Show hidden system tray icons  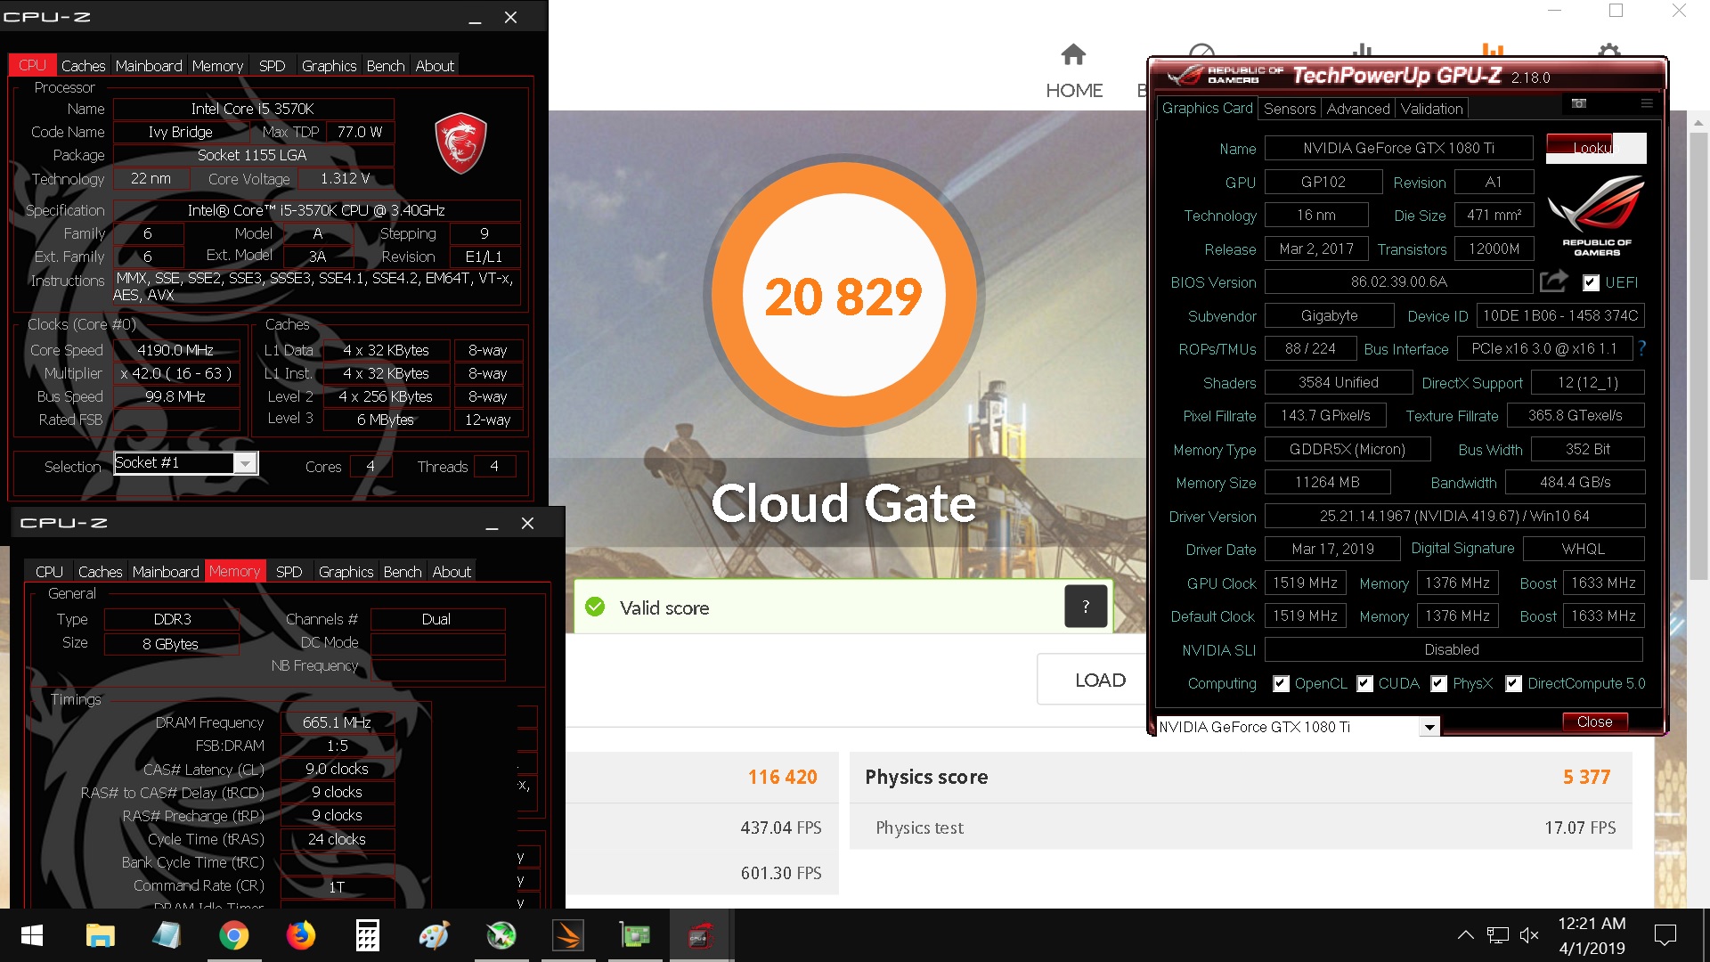[x=1465, y=935]
